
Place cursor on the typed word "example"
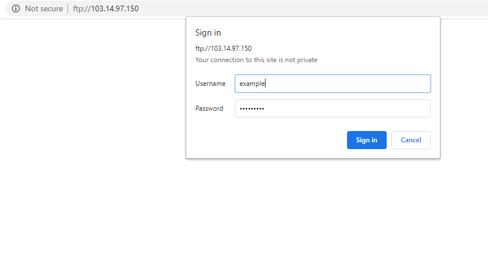(252, 84)
